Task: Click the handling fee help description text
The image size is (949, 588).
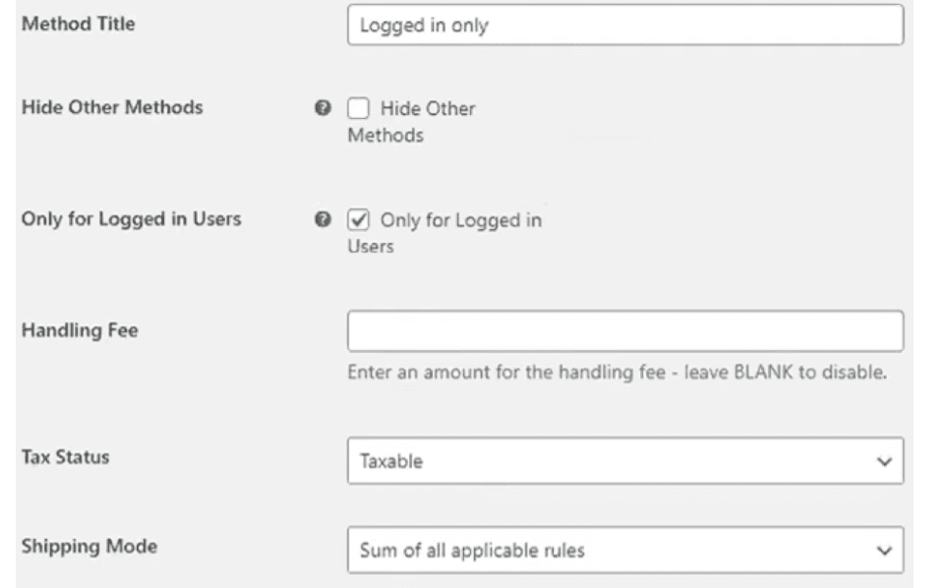Action: point(617,372)
